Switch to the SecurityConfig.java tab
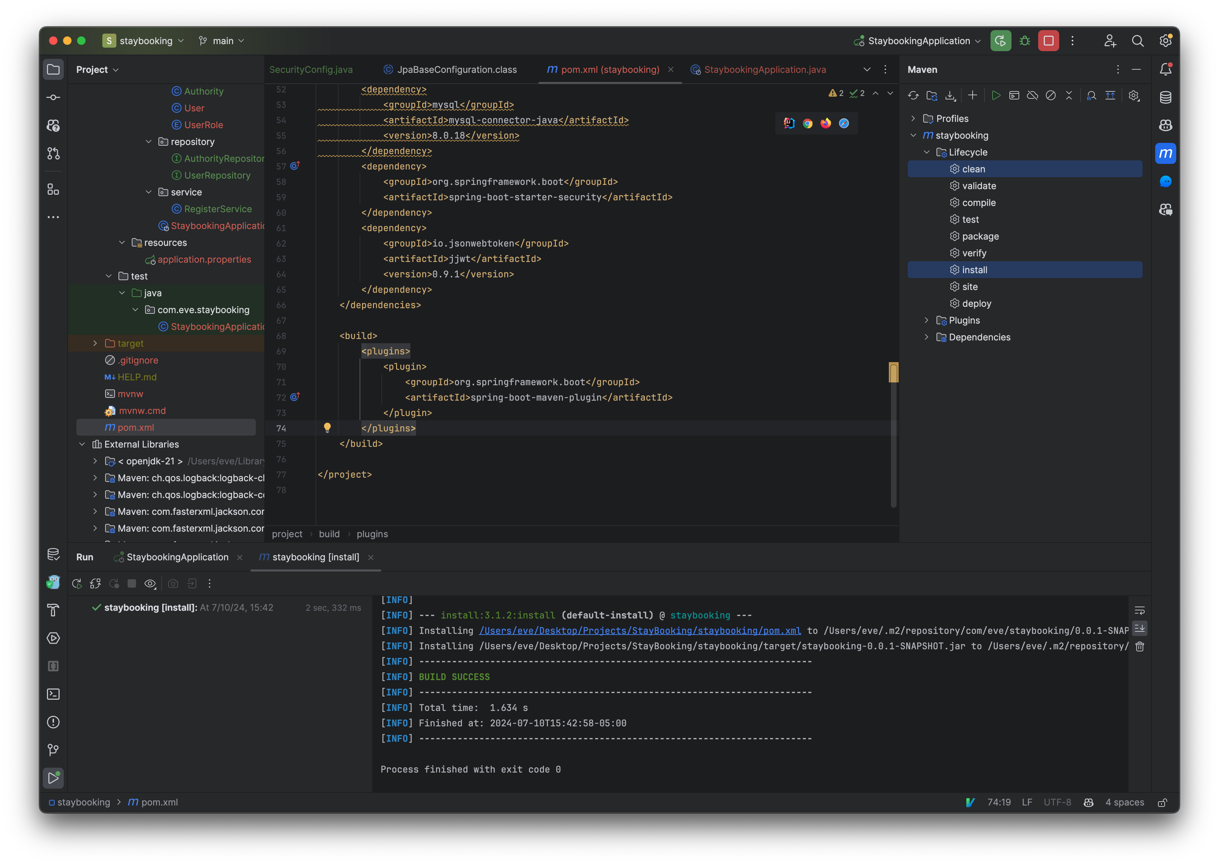 point(311,69)
